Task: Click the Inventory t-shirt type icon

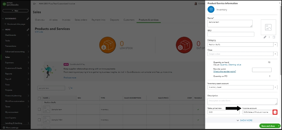Action: (211, 9)
